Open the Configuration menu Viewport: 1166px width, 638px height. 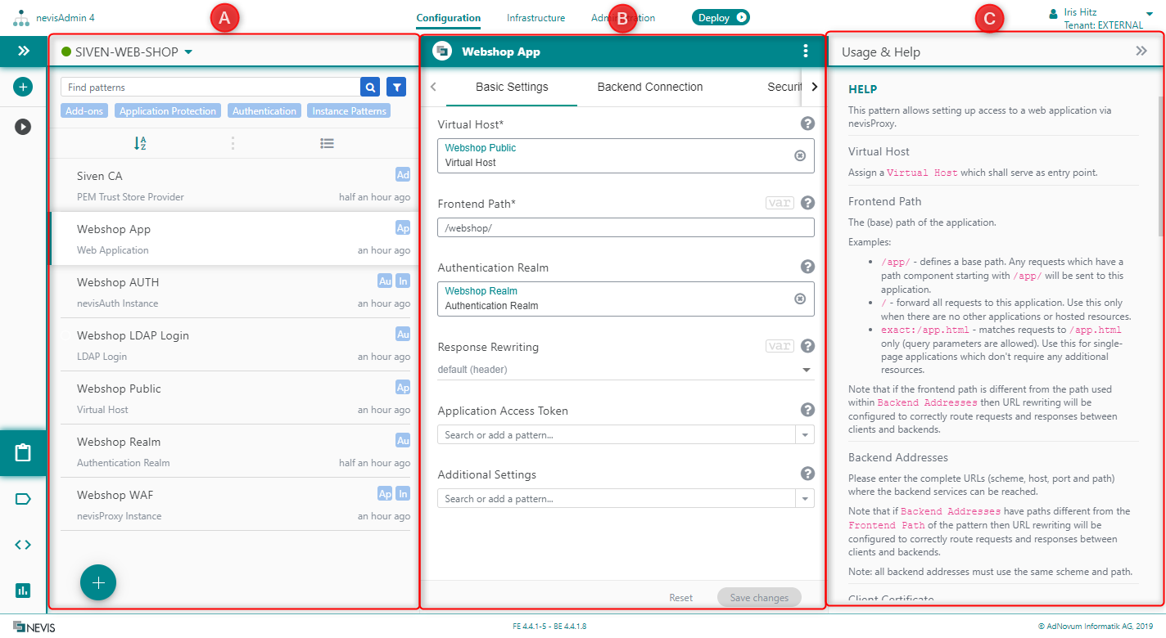[x=448, y=17]
